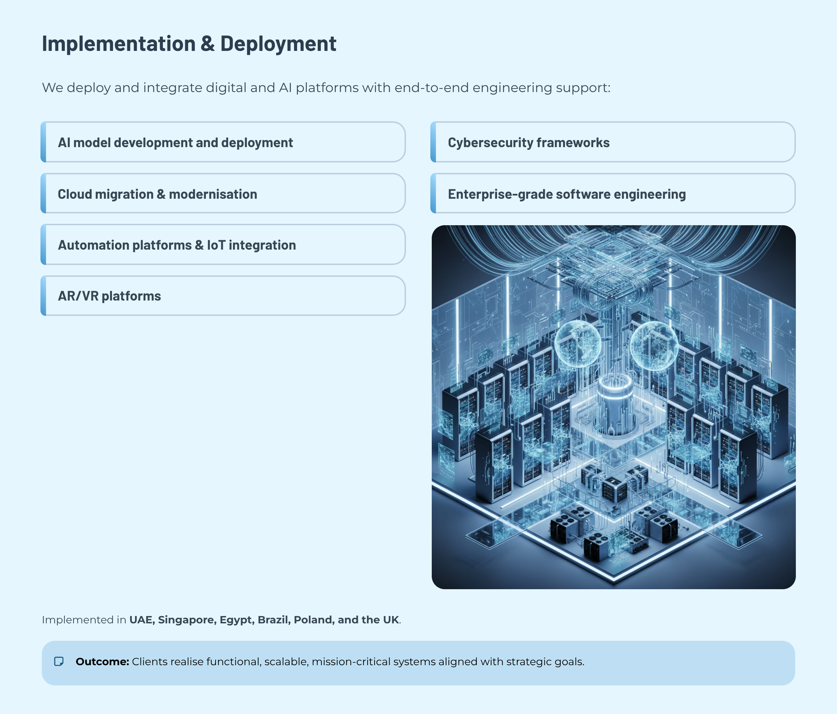
Task: Click the blue accent bar on the AI model card
Action: point(43,142)
